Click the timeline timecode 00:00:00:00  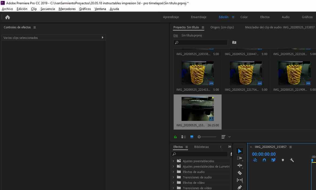click(x=264, y=154)
